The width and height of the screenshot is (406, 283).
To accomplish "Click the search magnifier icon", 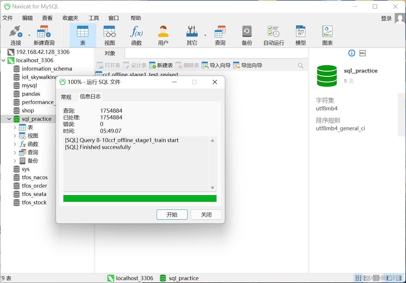I will (x=300, y=66).
